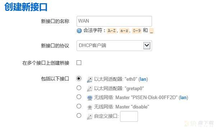The width and height of the screenshot is (216, 130).
Task: Click the lan link next to eth0
Action: [x=143, y=79]
